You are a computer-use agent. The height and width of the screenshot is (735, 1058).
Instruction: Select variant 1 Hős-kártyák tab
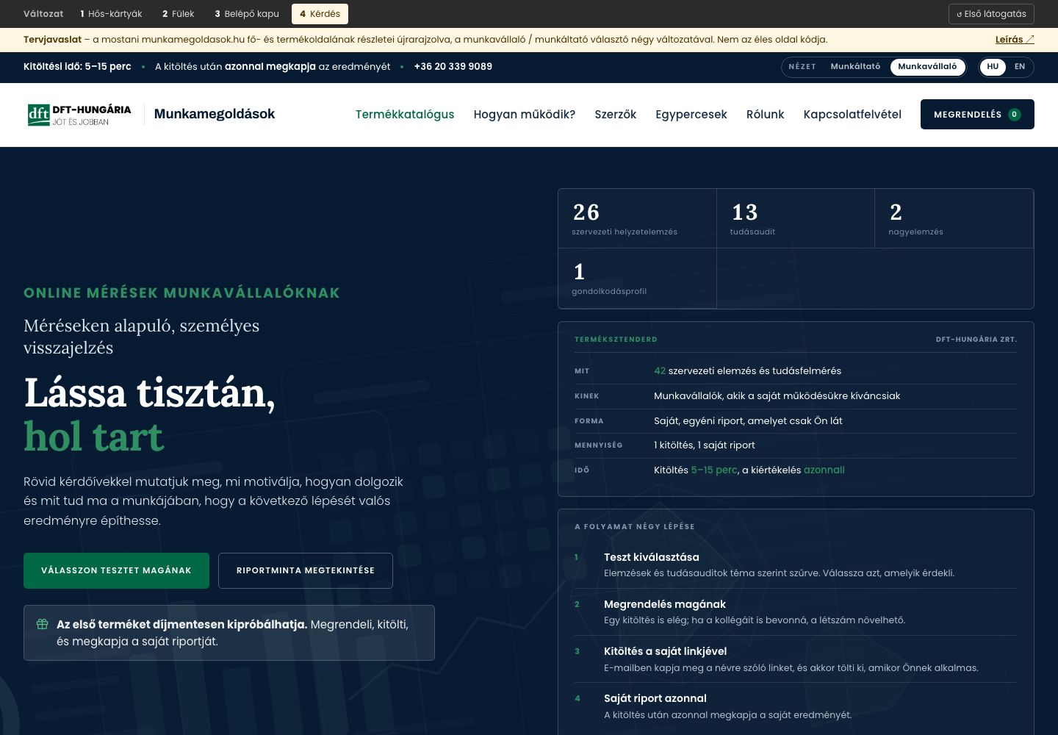pos(111,14)
